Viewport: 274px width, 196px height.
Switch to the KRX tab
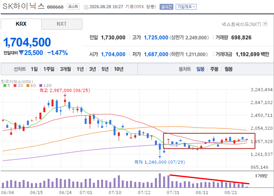(21, 24)
